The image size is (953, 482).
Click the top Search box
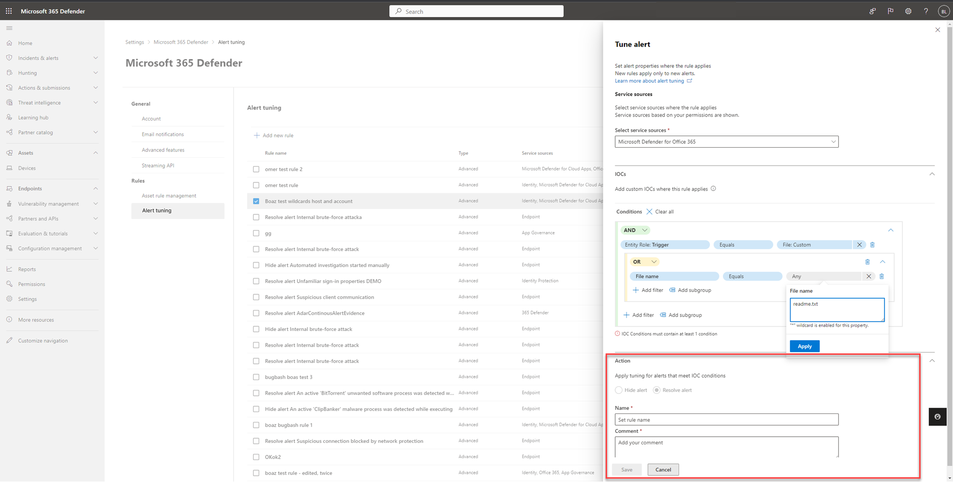(x=476, y=11)
